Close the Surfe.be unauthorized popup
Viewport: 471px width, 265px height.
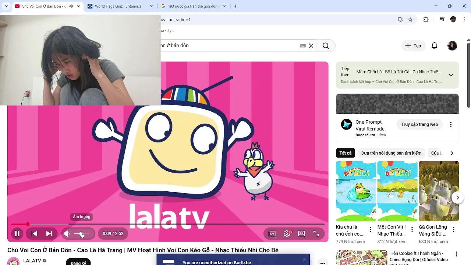click(304, 259)
